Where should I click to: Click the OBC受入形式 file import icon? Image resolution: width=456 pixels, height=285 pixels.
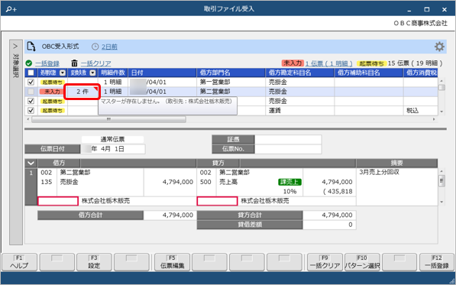[x=31, y=47]
